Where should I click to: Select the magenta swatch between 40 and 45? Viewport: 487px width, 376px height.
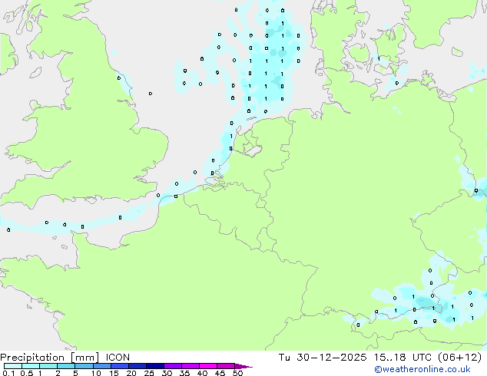point(208,366)
